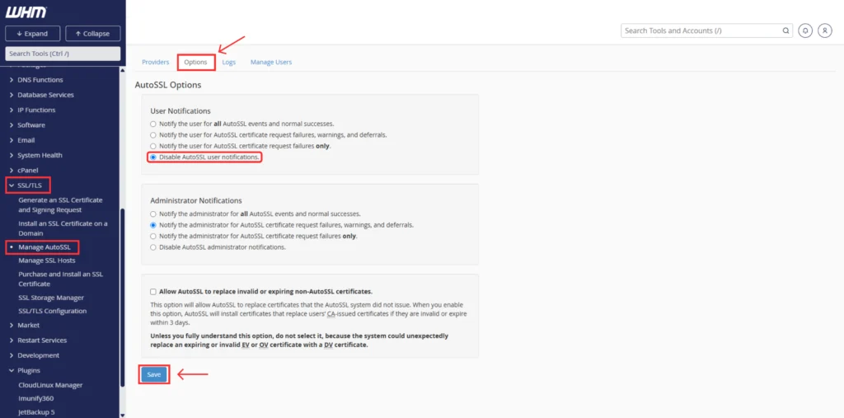
Task: Select notify user for failures only
Action: click(x=153, y=146)
